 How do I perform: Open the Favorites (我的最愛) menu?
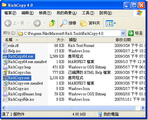(67, 13)
